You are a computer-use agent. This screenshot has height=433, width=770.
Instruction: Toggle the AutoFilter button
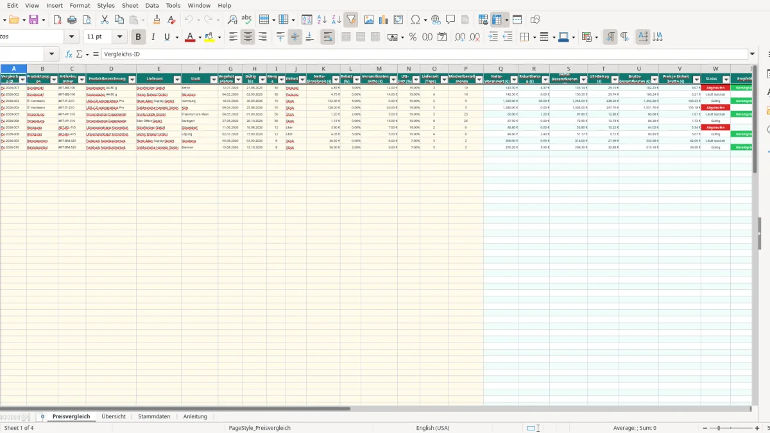pos(351,20)
